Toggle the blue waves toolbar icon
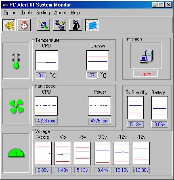This screenshot has width=174, height=180. tap(92, 25)
